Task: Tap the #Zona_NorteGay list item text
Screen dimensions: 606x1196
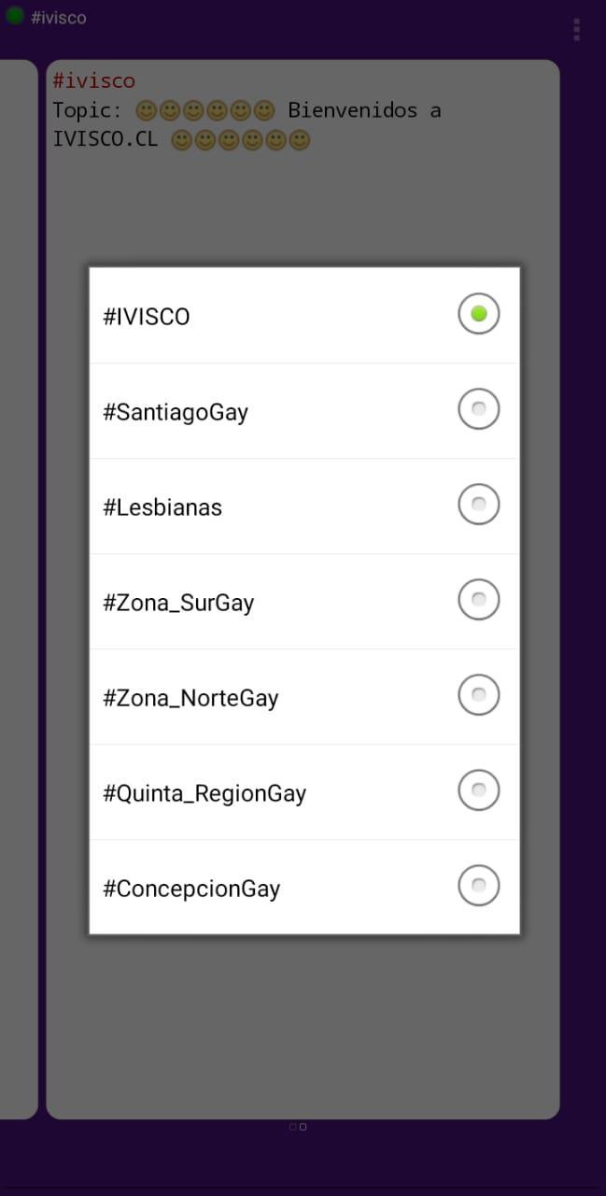Action: [x=190, y=698]
